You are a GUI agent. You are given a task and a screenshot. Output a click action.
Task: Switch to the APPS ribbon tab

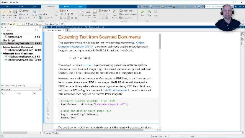click(35, 7)
